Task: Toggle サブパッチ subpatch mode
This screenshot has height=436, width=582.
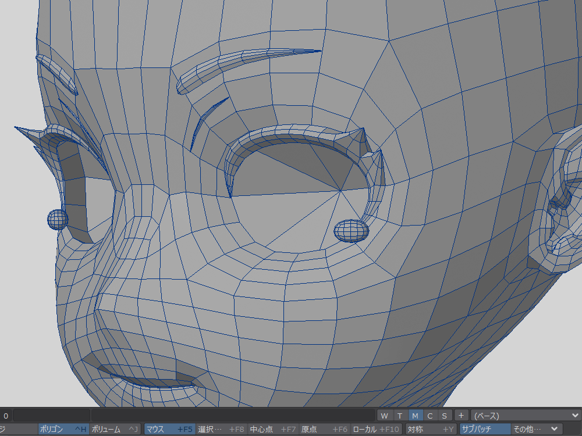Action: pyautogui.click(x=485, y=430)
